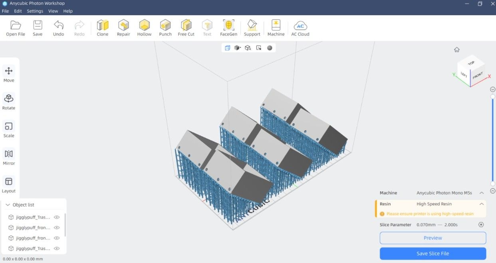Open the FaceGen tool

(x=228, y=28)
